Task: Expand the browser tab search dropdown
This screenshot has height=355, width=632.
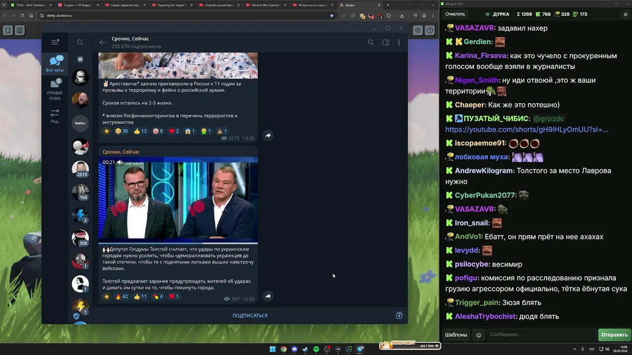Action: point(3,5)
